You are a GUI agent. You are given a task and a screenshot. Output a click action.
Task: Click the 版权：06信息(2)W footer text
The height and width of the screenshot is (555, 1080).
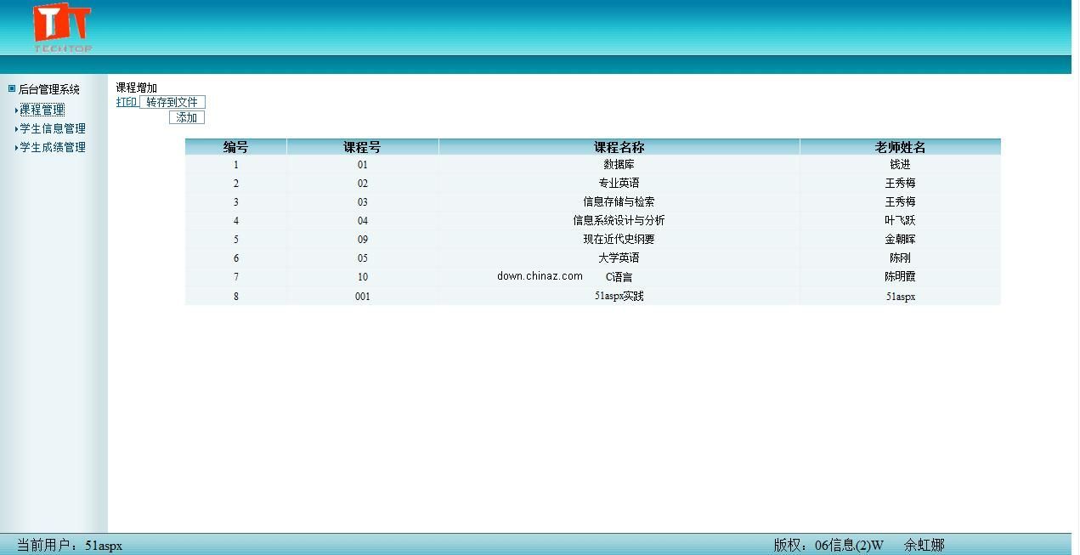pos(828,545)
